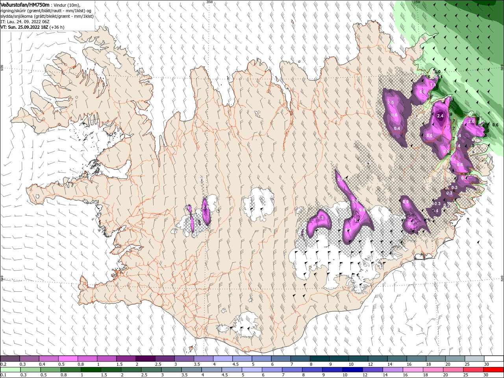Click the 0.2 label under the top legend row
Screen dimensions: 504x378
[3, 364]
